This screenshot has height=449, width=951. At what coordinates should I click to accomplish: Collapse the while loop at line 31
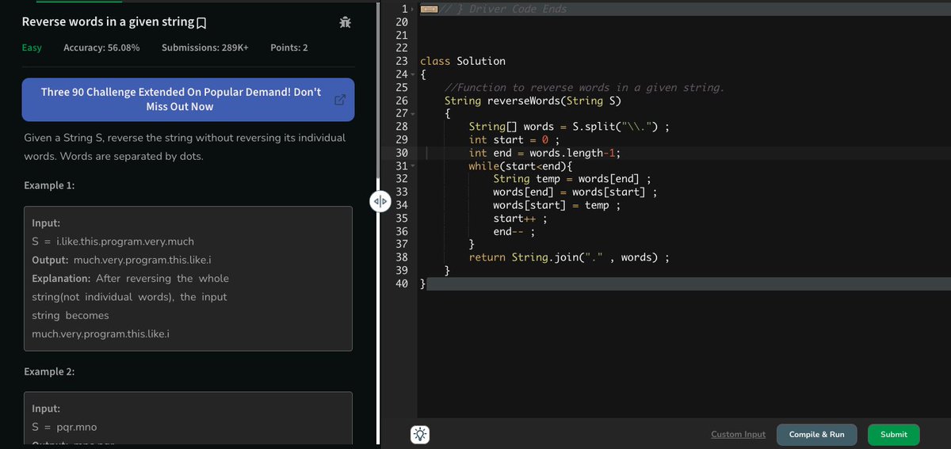pyautogui.click(x=411, y=166)
